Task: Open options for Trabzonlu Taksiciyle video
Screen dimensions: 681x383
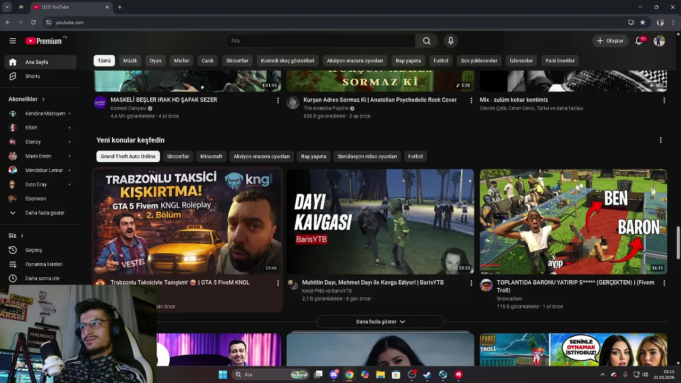Action: click(278, 283)
